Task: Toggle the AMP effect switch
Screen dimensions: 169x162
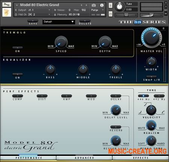Action: [66, 96]
